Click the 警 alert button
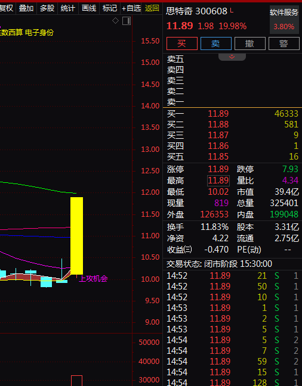The height and width of the screenshot is (386, 302). click(x=283, y=43)
